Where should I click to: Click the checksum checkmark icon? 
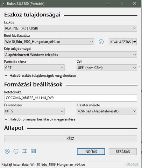[x=101, y=42]
